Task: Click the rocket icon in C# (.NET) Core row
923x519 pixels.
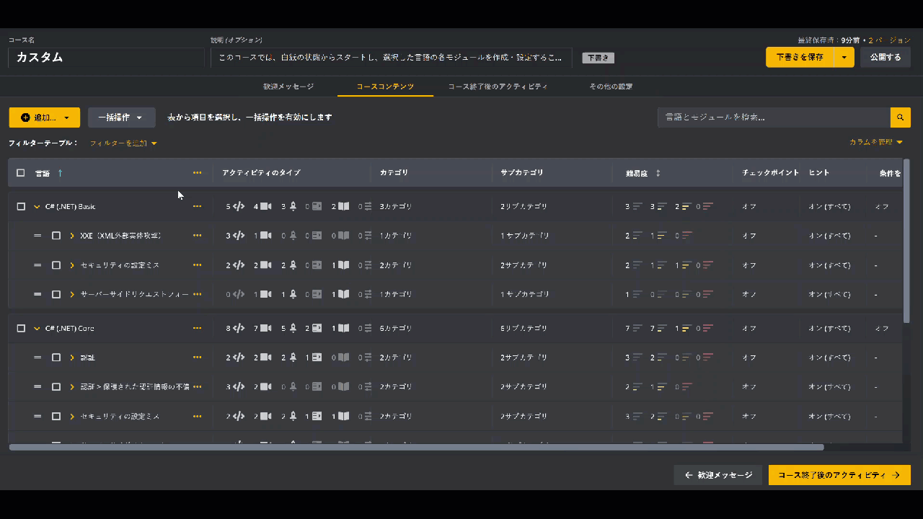Action: tap(293, 328)
